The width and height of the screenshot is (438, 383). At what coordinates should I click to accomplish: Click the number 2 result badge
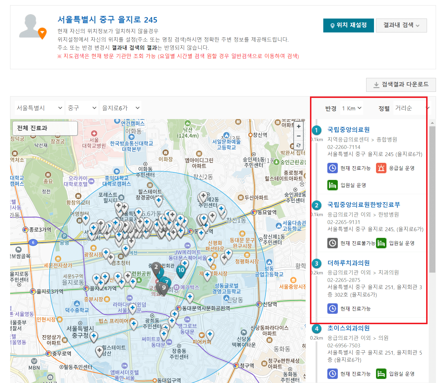(x=316, y=205)
